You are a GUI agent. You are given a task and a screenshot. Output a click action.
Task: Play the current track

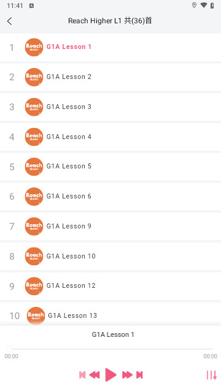[x=110, y=375]
